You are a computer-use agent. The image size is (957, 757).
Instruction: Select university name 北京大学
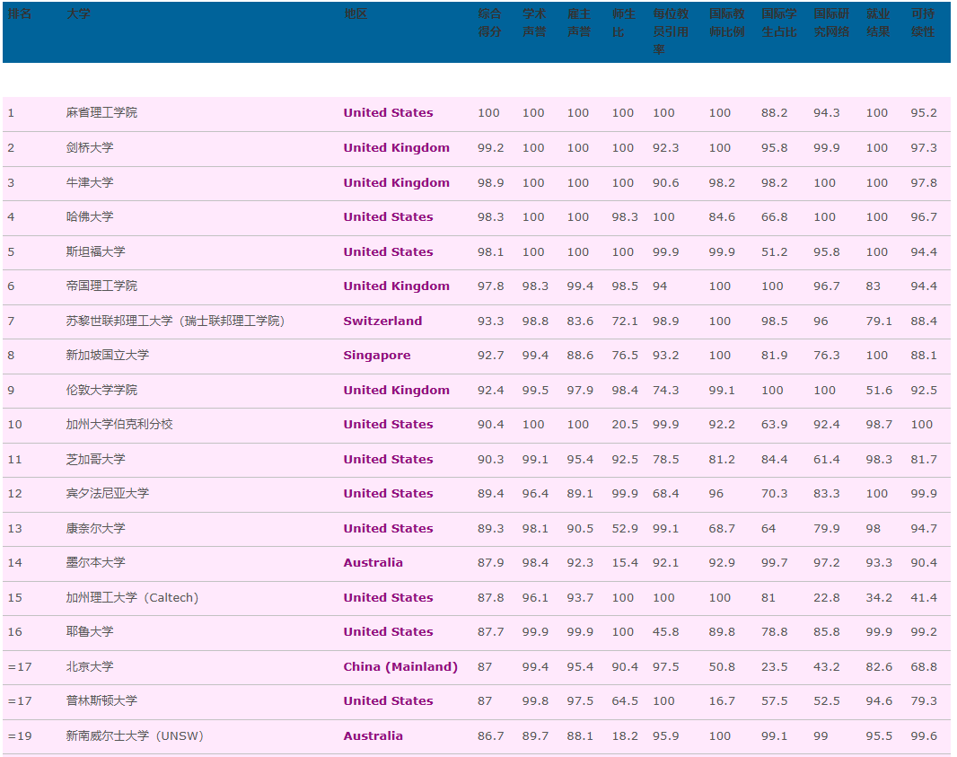(x=90, y=666)
